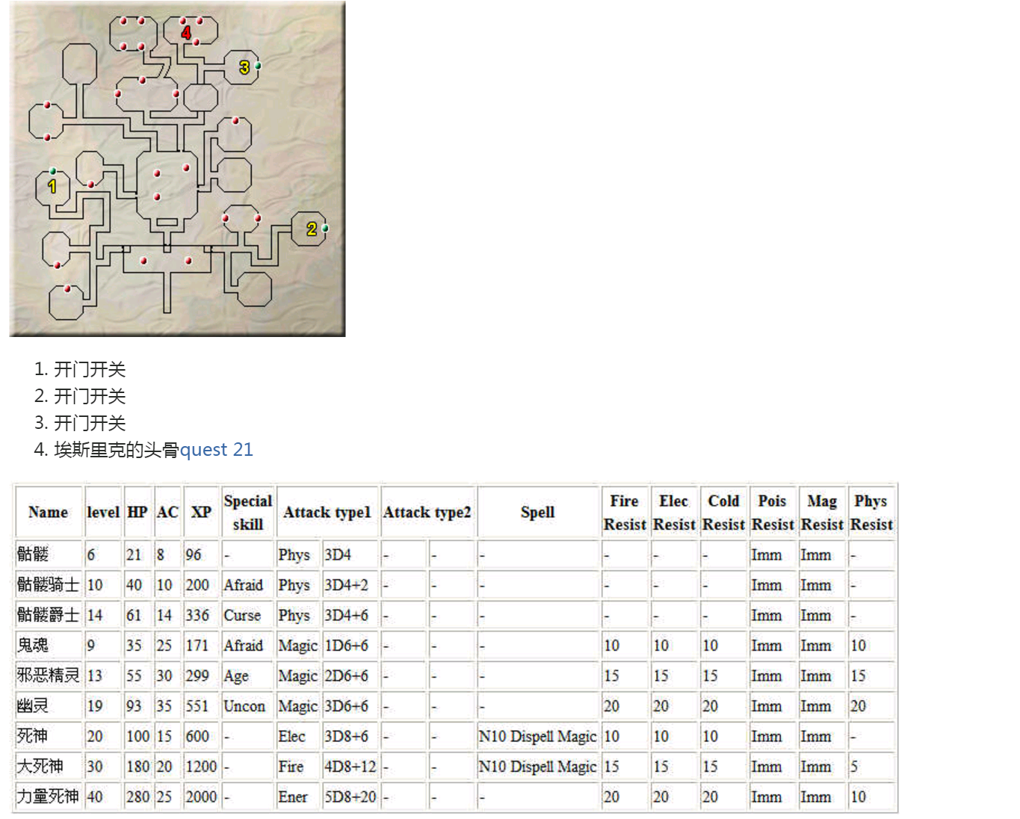Image resolution: width=1020 pixels, height=819 pixels.
Task: Click the Ener attack type cell
Action: (298, 797)
